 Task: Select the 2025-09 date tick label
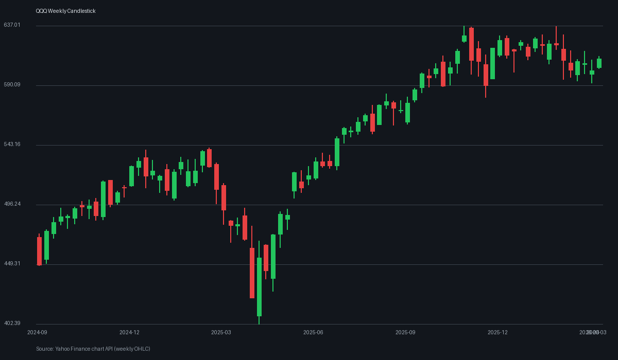tap(405, 333)
